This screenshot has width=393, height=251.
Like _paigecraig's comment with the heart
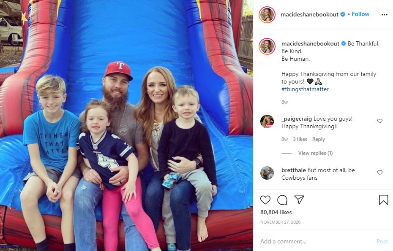pos(380,121)
